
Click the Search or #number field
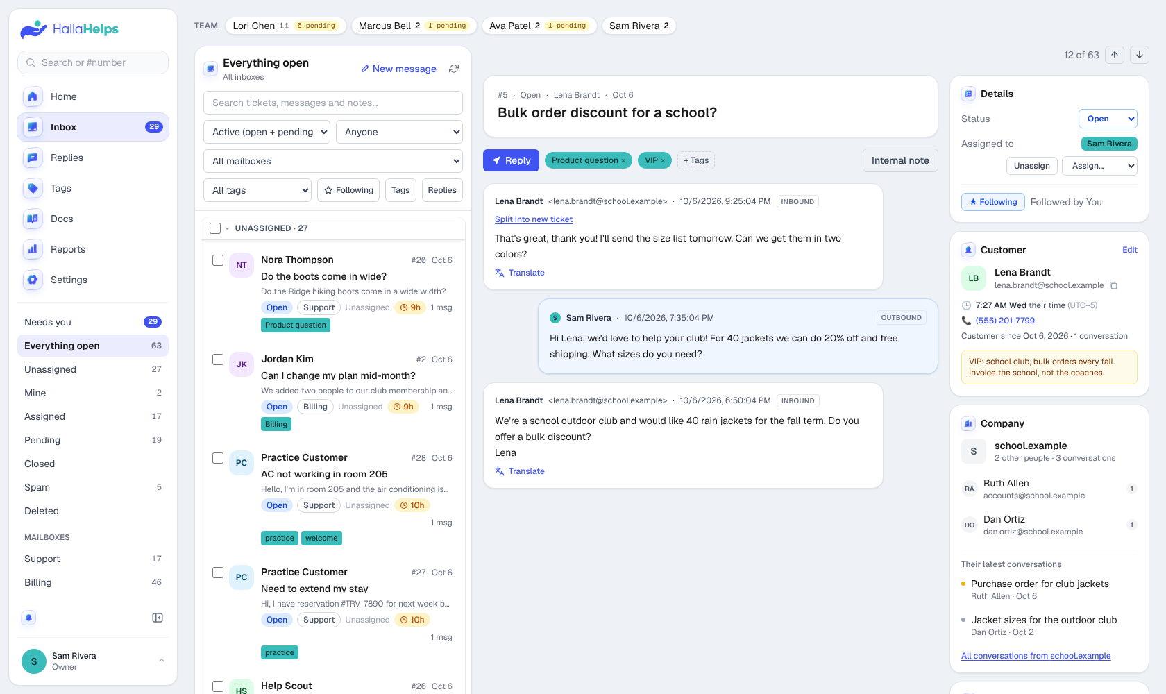[x=93, y=62]
